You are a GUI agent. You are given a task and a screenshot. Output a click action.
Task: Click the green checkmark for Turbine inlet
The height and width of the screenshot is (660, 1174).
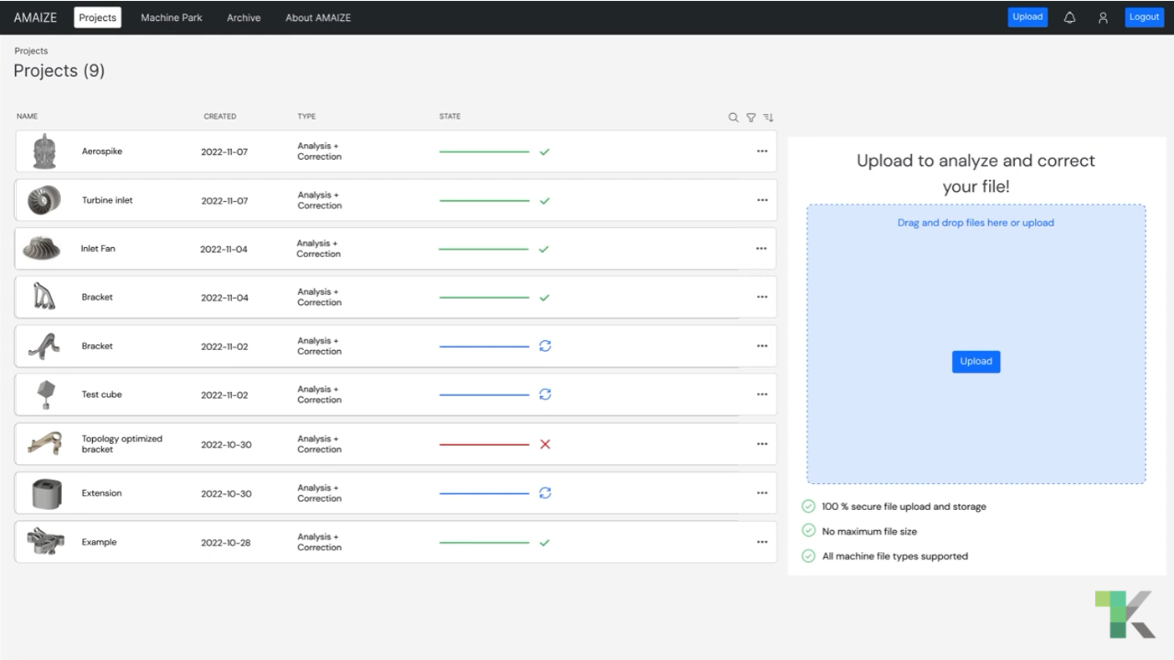click(x=544, y=201)
